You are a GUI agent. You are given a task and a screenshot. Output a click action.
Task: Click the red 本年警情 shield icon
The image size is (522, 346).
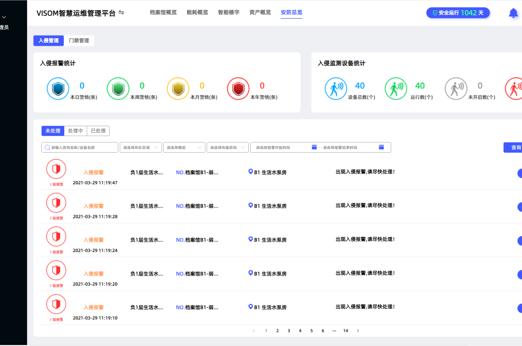(x=238, y=89)
